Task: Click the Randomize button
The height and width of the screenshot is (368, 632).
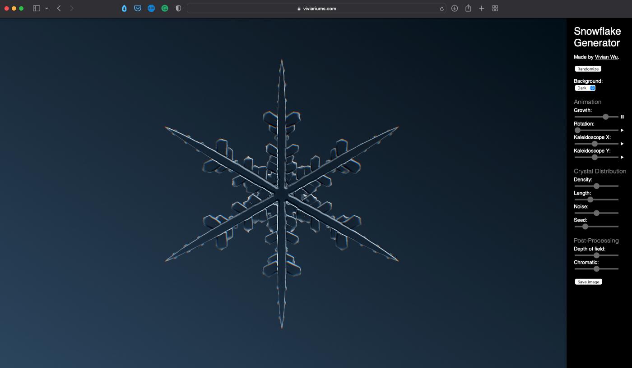Action: tap(588, 69)
